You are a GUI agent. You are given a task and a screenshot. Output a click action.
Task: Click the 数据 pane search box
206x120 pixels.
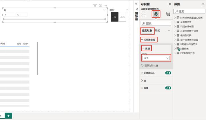click(189, 11)
